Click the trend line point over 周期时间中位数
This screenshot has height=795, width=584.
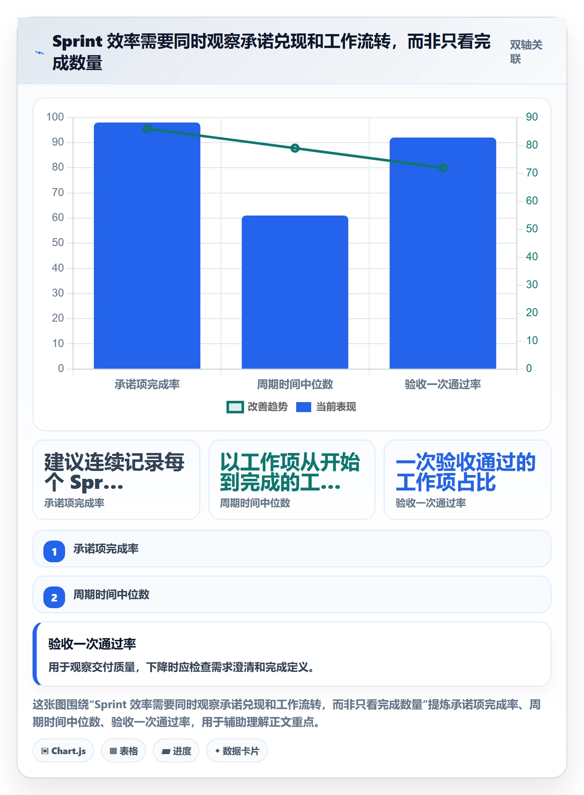coord(295,148)
